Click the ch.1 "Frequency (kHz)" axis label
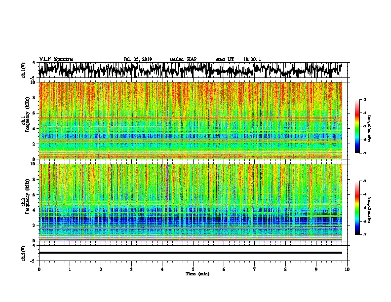This screenshot has width=391, height=302. pyautogui.click(x=27, y=115)
